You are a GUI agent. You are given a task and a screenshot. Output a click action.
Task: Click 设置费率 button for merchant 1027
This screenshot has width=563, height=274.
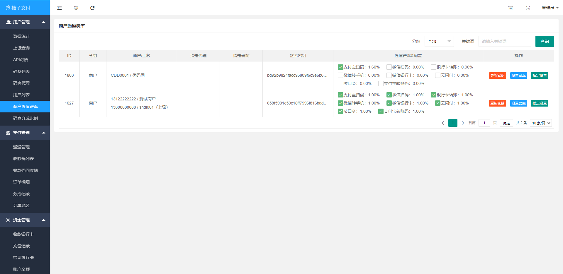point(518,103)
